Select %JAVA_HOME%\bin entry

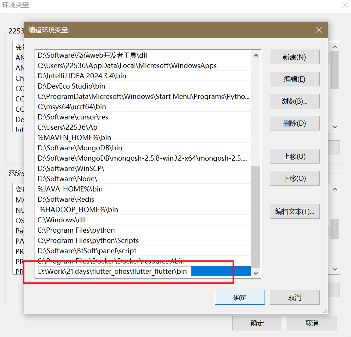[143, 189]
